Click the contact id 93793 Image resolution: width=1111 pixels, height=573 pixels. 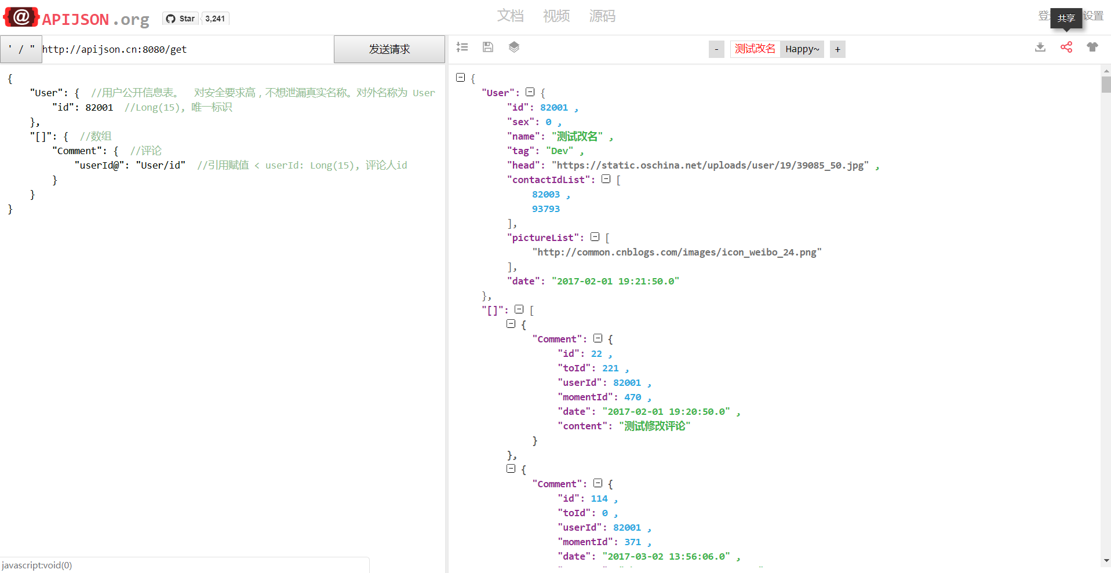pyautogui.click(x=546, y=209)
